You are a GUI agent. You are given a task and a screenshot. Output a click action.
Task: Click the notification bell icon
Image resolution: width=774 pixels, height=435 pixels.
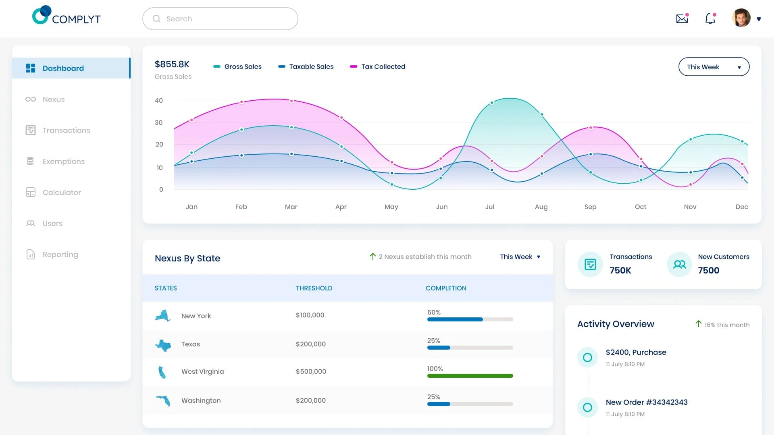coord(710,19)
